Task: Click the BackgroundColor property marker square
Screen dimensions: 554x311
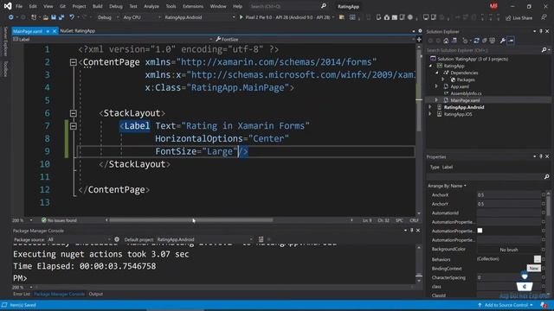Action: pyautogui.click(x=544, y=250)
